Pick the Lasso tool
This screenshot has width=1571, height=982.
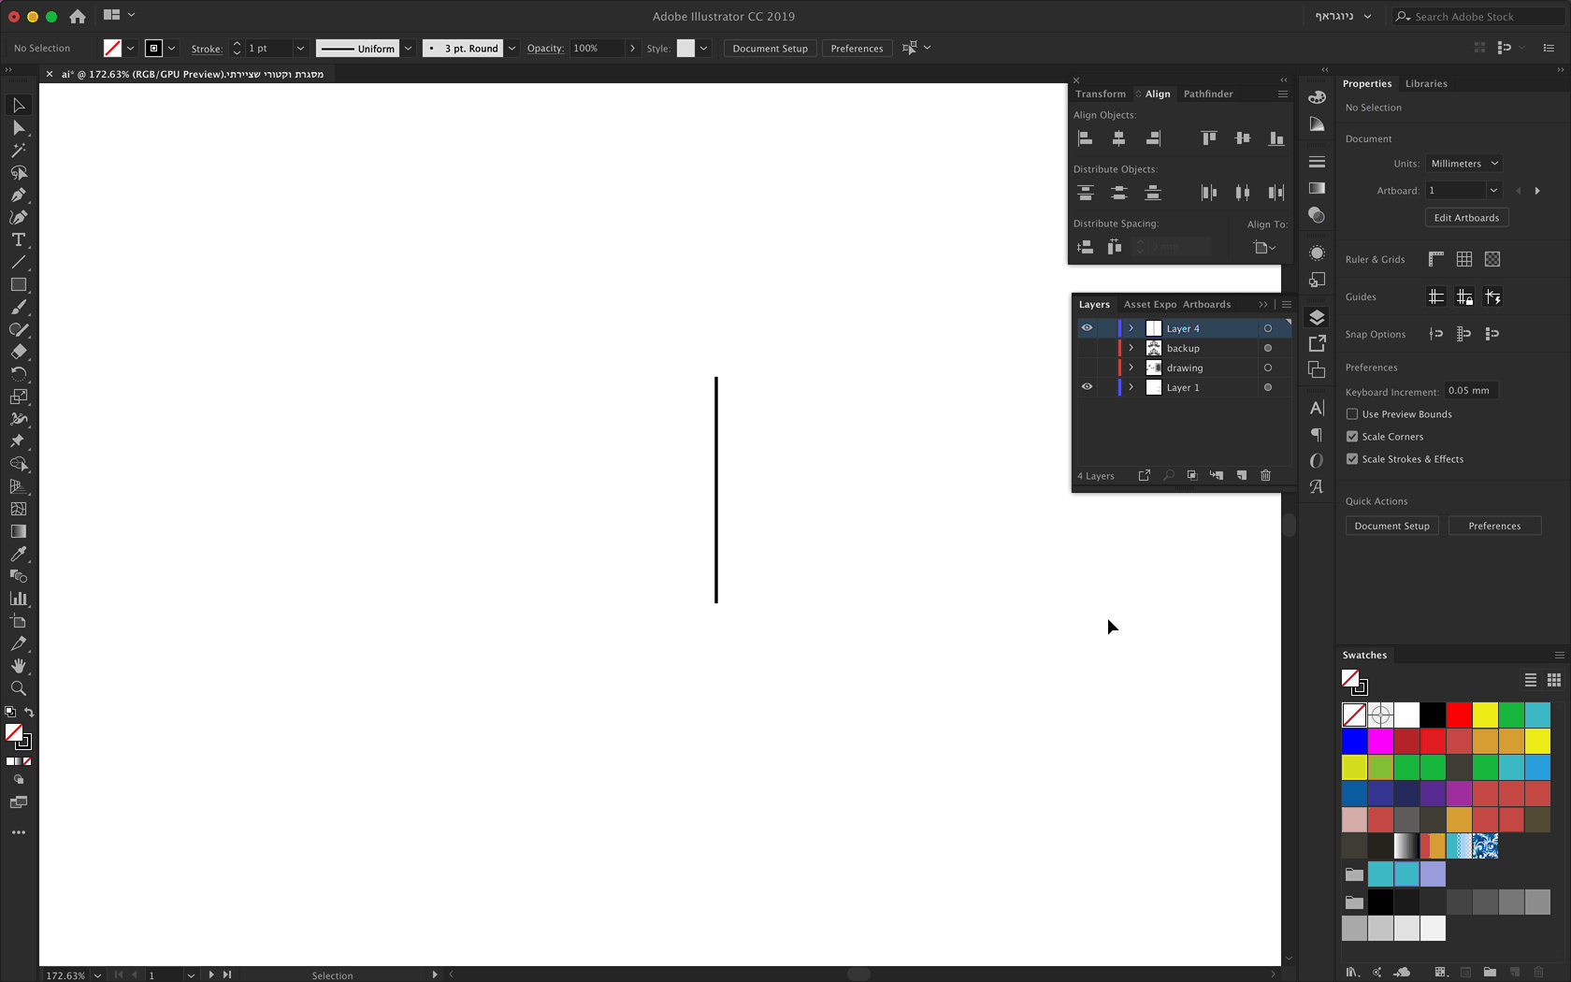19,173
